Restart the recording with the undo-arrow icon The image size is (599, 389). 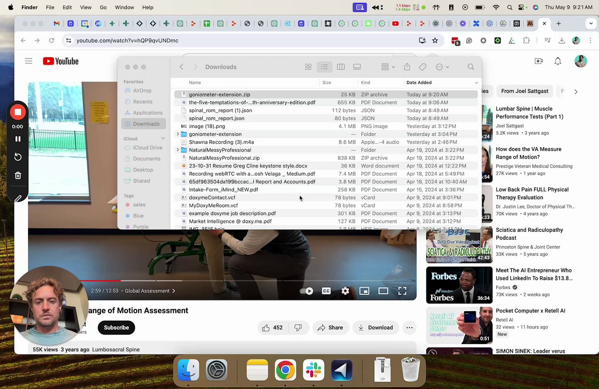tap(18, 157)
